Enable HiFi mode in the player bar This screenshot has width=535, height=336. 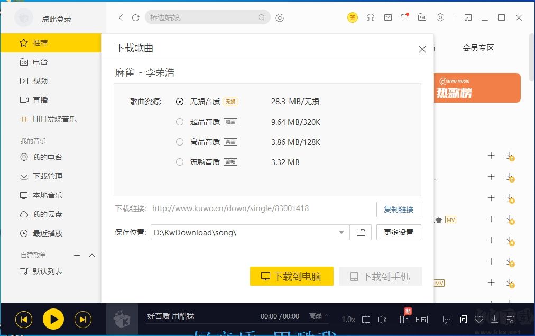(421, 319)
